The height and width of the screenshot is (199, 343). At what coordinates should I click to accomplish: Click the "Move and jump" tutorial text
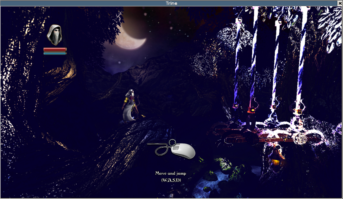click(171, 173)
